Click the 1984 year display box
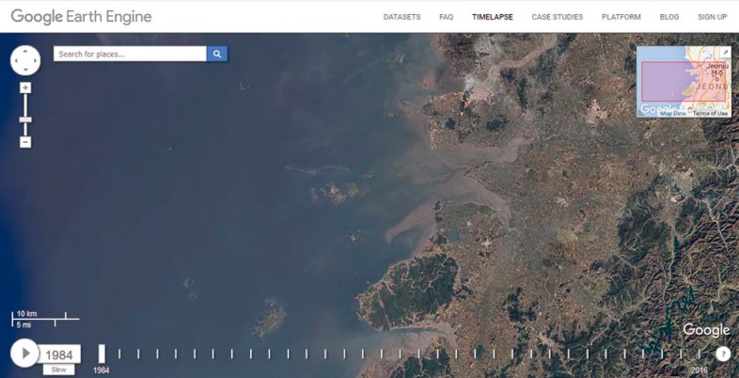Viewport: 739px width, 378px height. click(59, 354)
